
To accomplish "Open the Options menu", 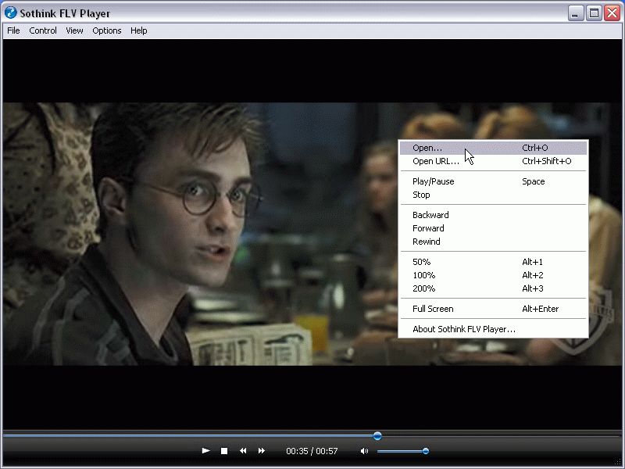I will [107, 30].
